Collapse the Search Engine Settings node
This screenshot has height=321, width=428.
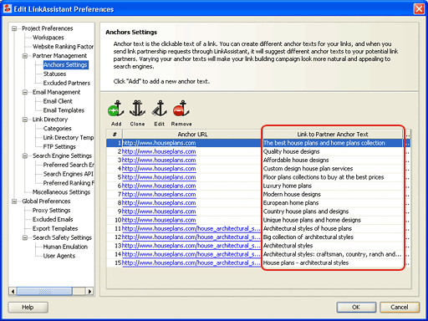[25, 155]
